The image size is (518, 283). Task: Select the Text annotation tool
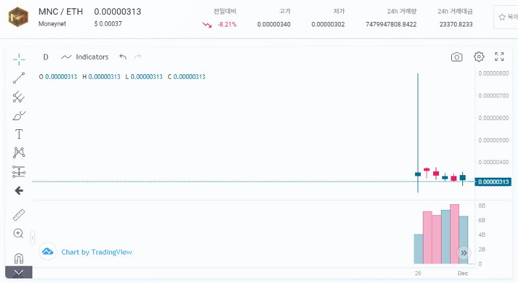19,134
